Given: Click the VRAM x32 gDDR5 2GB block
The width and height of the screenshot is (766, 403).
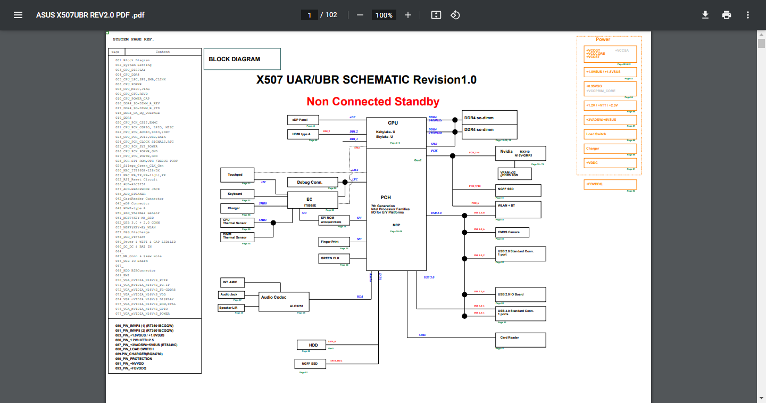Looking at the screenshot, I should click(514, 173).
